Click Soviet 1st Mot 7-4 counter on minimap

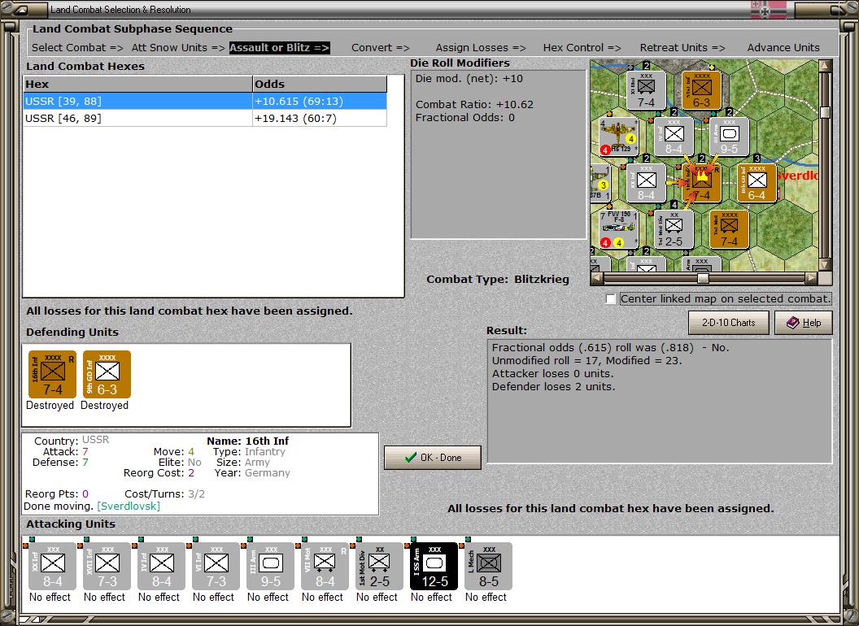click(x=729, y=229)
